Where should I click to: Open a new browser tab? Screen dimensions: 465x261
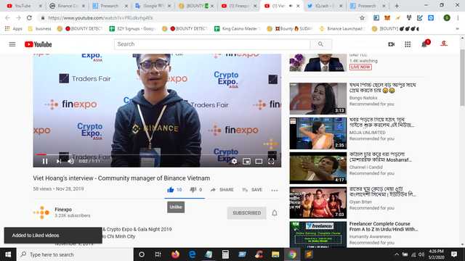point(397,6)
